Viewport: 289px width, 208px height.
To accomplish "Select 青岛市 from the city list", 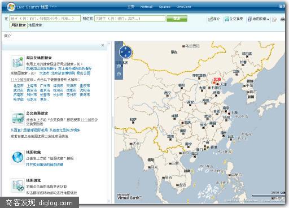I will click(x=85, y=95).
